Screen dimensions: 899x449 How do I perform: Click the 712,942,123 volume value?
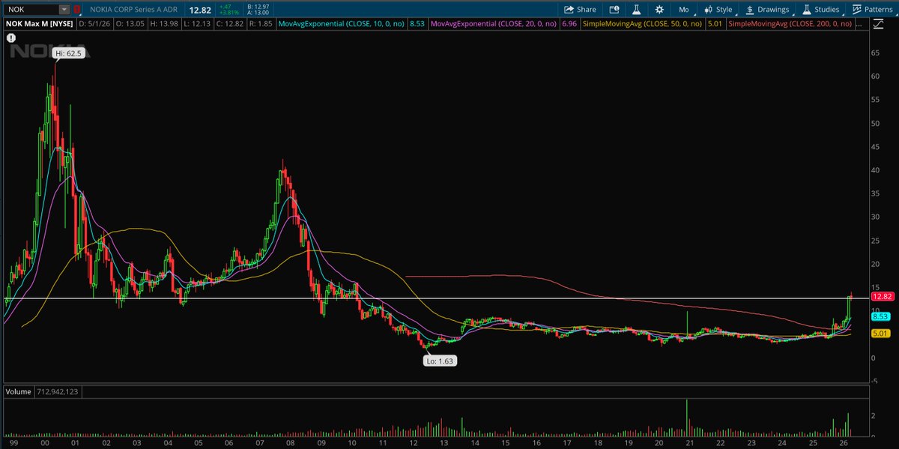(x=56, y=391)
